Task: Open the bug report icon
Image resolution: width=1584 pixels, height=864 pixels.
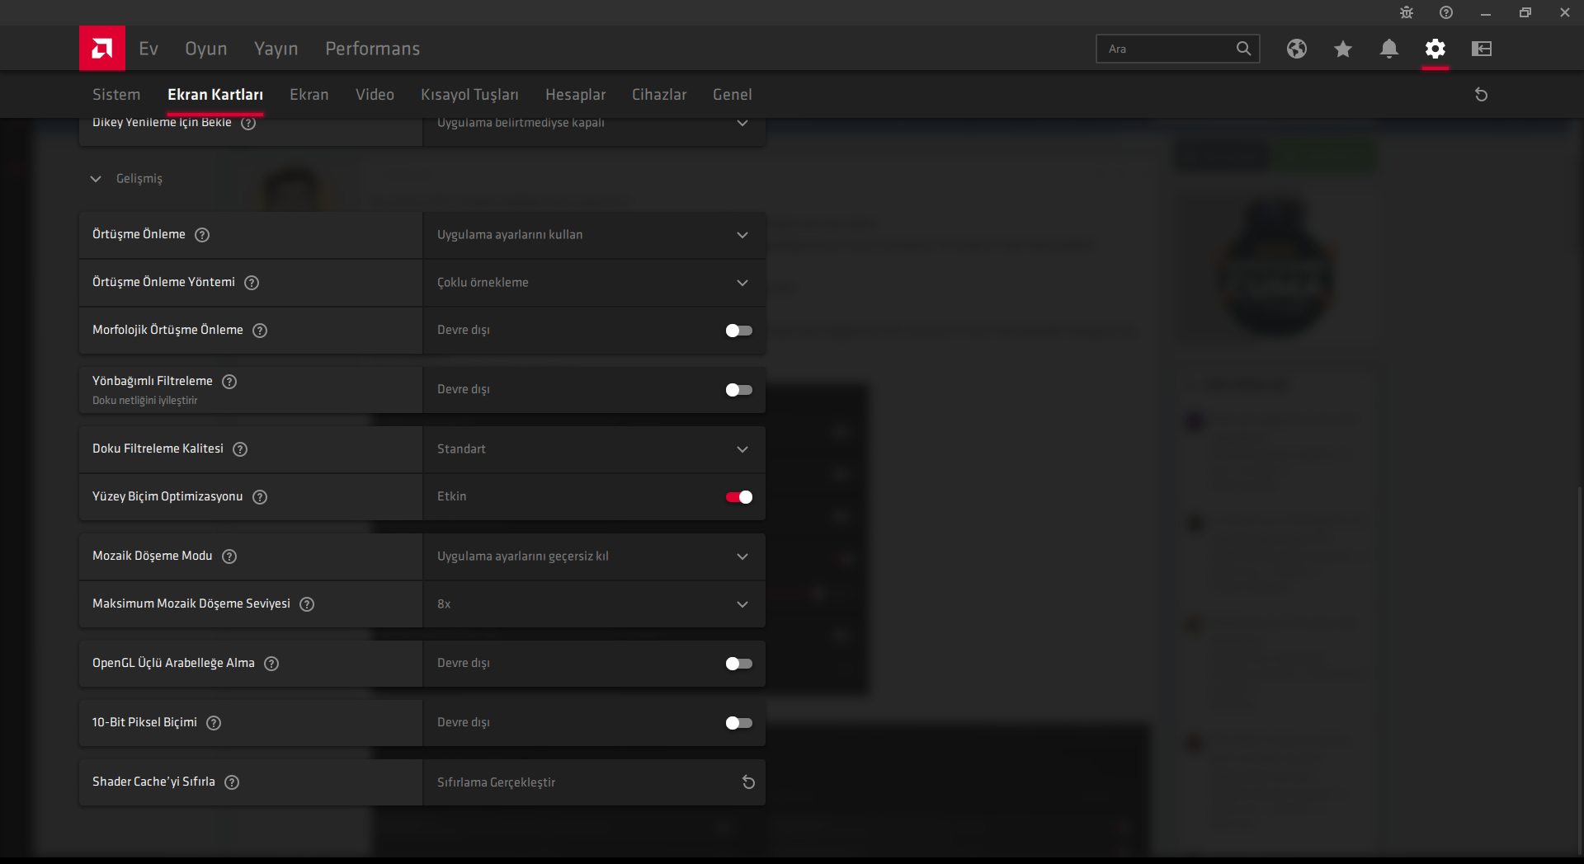Action: click(1407, 12)
